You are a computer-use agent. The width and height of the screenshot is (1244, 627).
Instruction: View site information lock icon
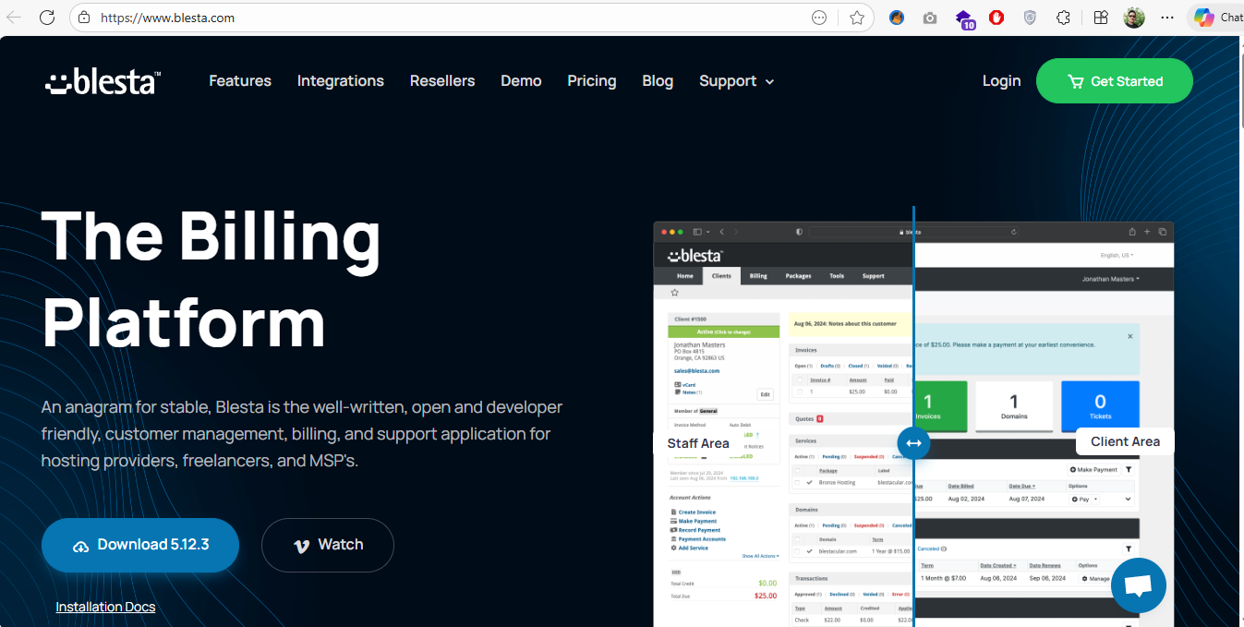[84, 18]
